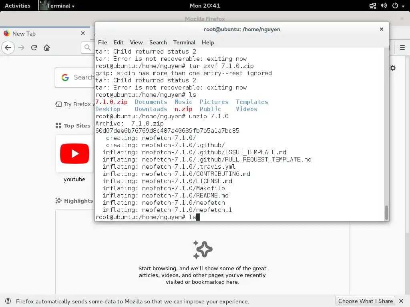Click the Firefox forward arrow button

pyautogui.click(x=21, y=48)
